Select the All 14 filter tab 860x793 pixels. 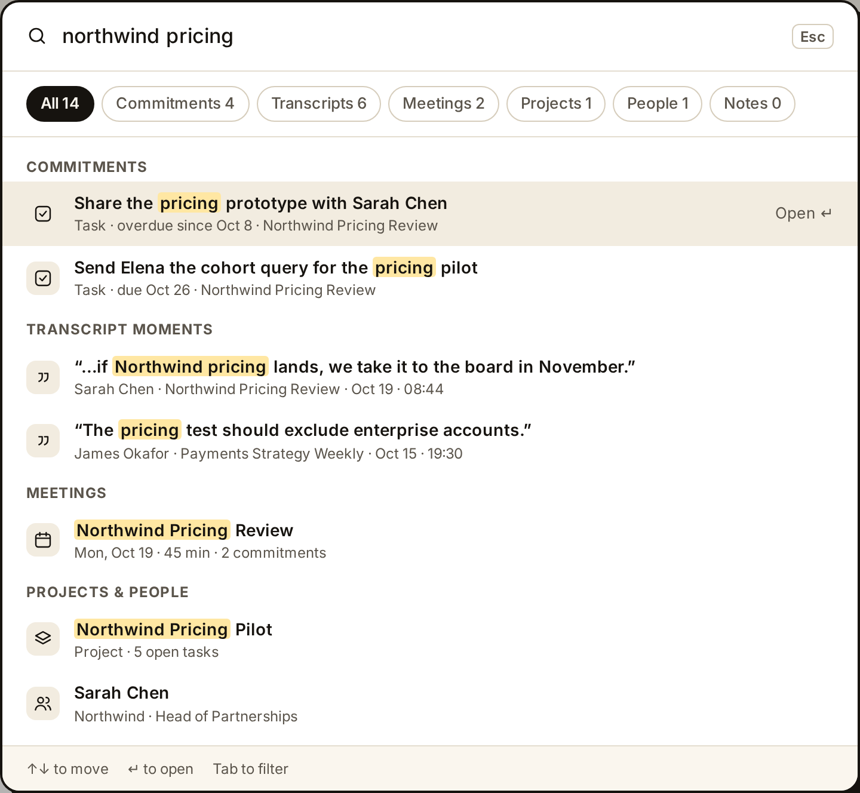(x=60, y=104)
